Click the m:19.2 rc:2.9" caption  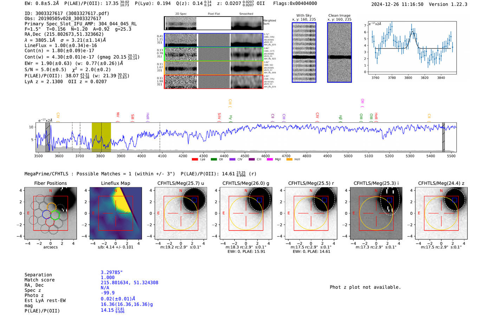pos(173,247)
